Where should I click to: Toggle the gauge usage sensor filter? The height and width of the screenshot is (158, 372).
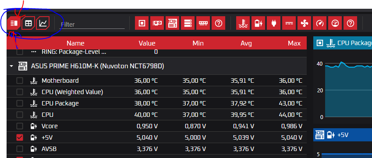click(335, 23)
